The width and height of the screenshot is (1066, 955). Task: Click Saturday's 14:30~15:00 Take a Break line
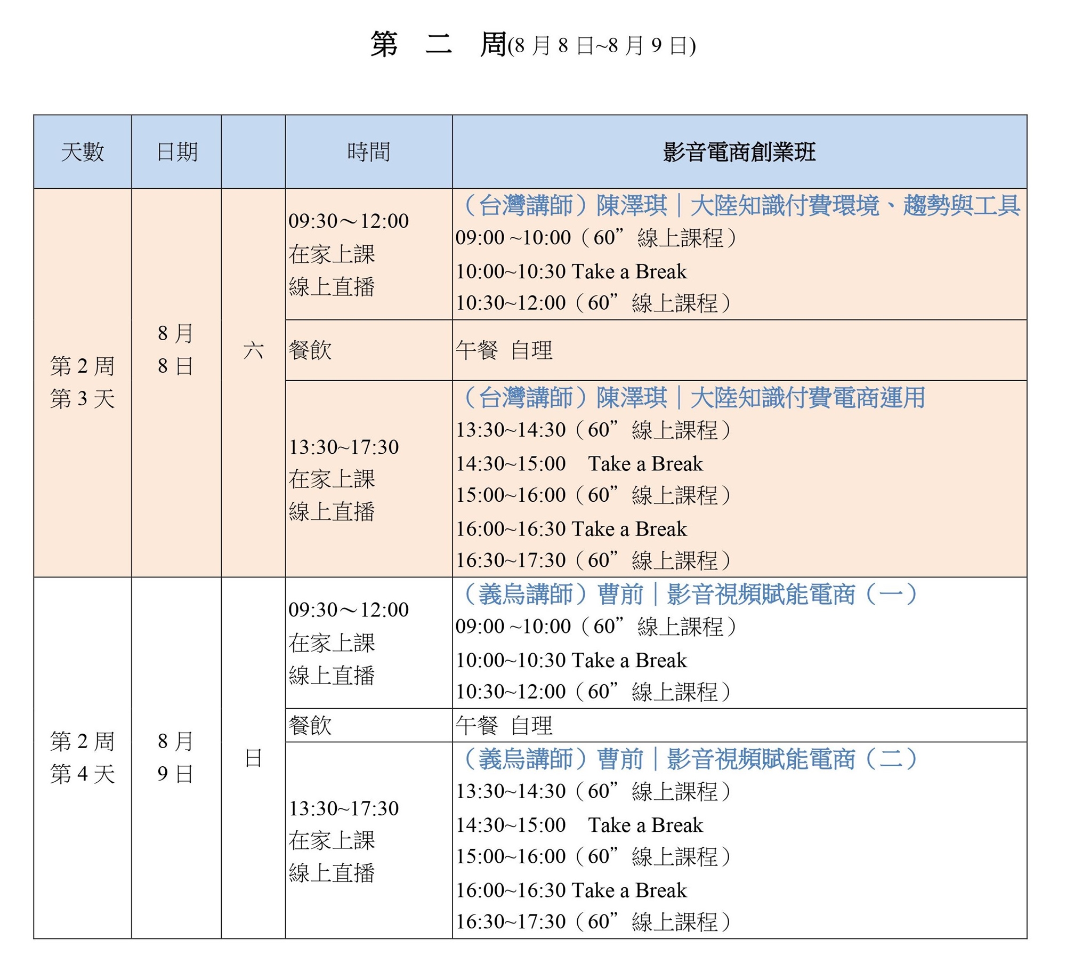point(579,463)
